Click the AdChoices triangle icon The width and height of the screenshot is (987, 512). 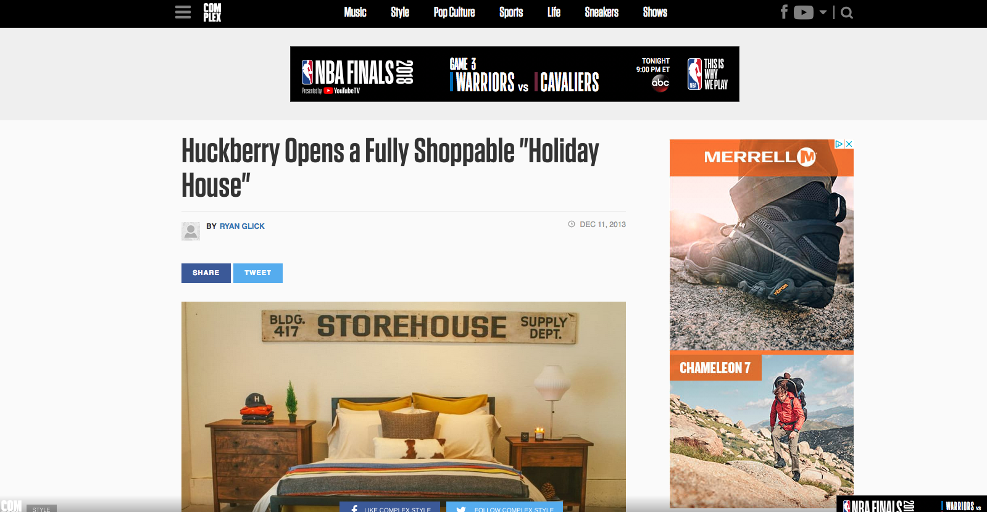[839, 144]
